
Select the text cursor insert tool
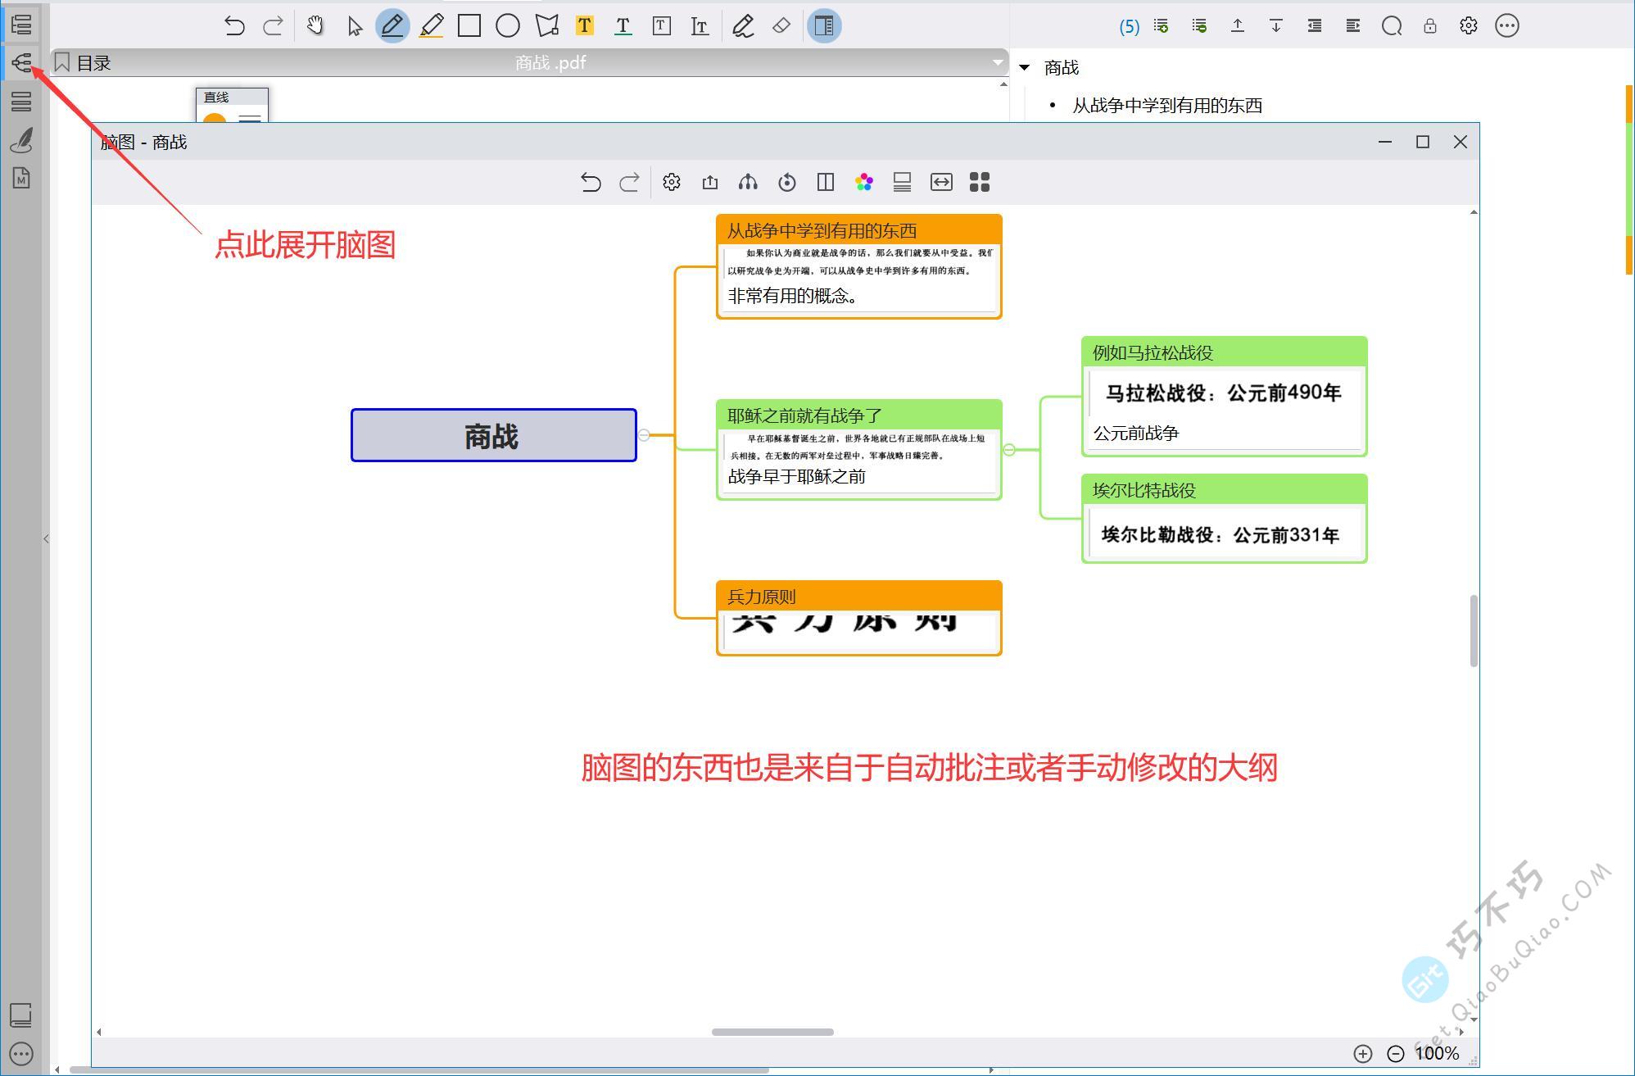click(700, 26)
